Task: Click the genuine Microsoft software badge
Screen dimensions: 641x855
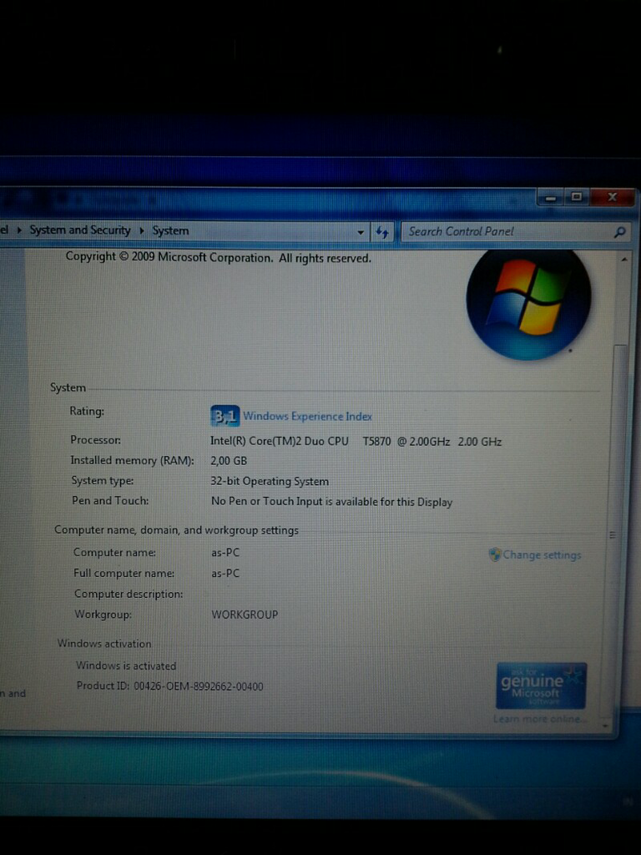Action: [x=541, y=686]
